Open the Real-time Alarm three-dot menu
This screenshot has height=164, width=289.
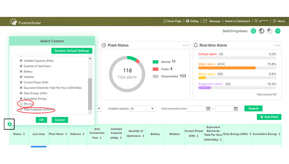277,46
